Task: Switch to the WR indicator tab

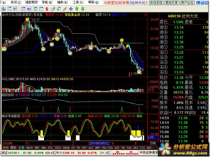Action: pyautogui.click(x=123, y=148)
